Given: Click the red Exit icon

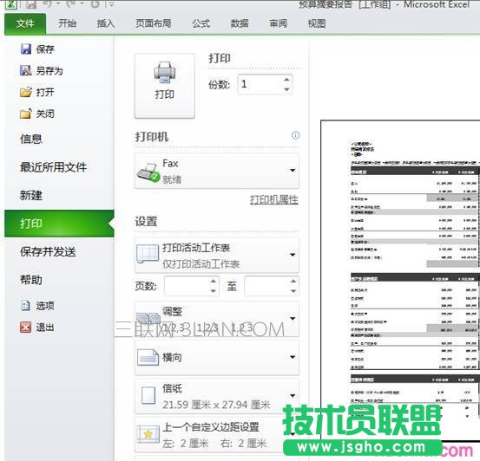Looking at the screenshot, I should 26,327.
